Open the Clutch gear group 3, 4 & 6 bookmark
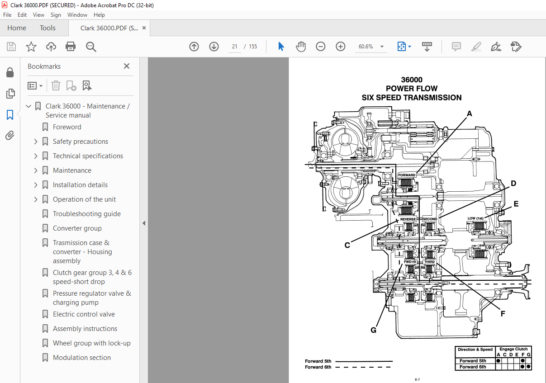 click(92, 277)
